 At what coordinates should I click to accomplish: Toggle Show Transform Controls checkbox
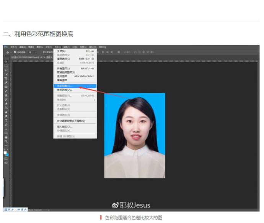point(41,52)
